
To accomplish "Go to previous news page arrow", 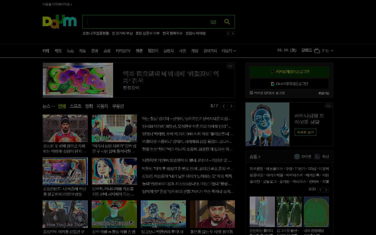I will click(x=224, y=106).
